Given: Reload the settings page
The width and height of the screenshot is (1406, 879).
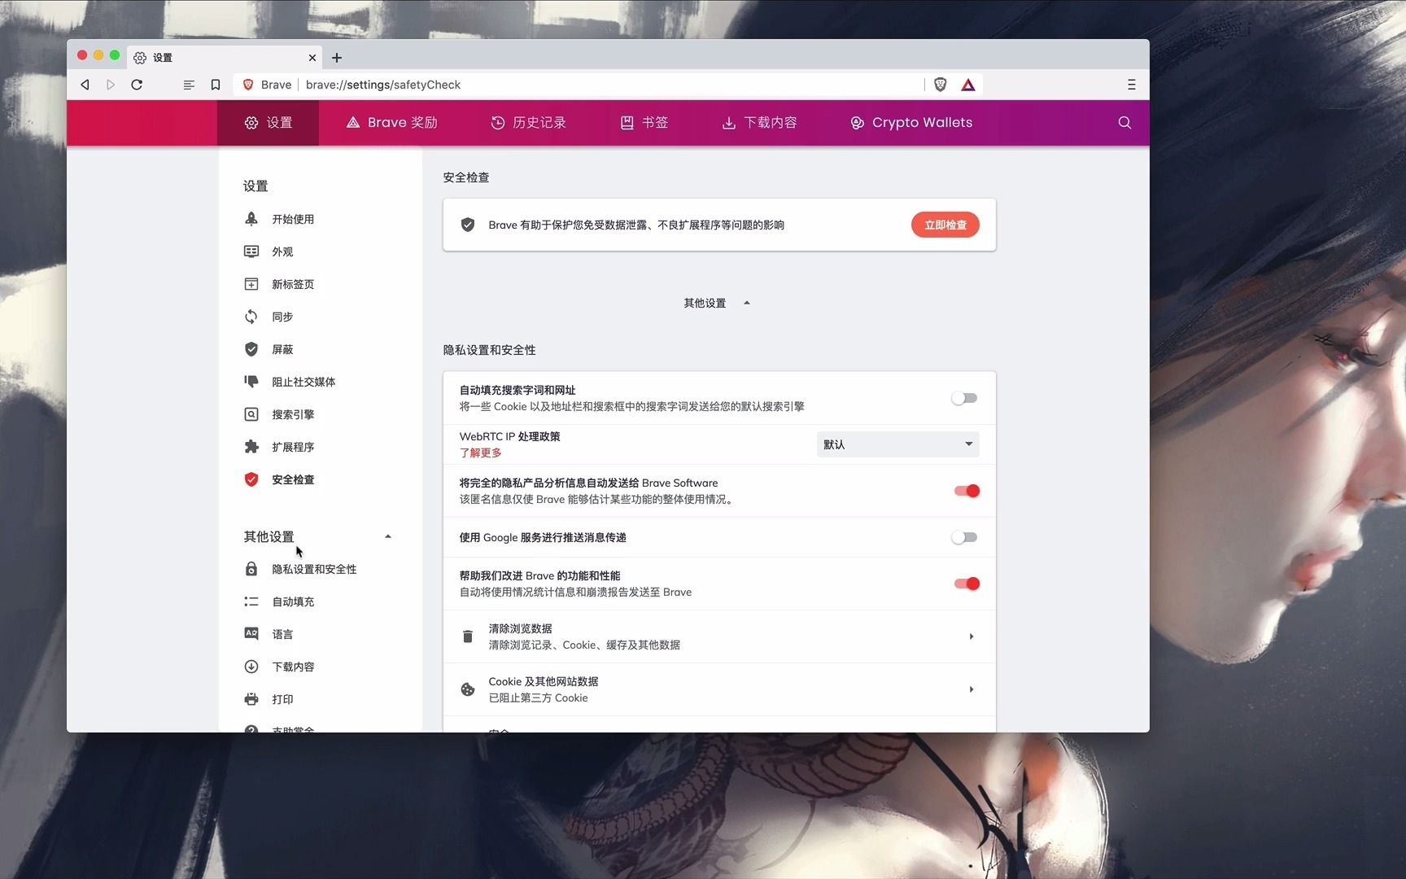Looking at the screenshot, I should click(x=137, y=85).
